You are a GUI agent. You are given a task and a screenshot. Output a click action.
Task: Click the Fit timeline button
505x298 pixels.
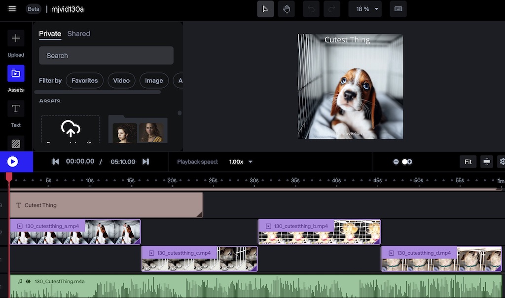(468, 162)
